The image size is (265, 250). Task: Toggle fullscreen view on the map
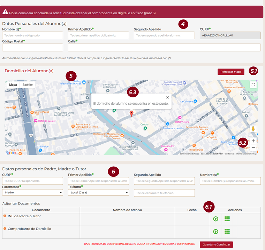[x=253, y=84]
